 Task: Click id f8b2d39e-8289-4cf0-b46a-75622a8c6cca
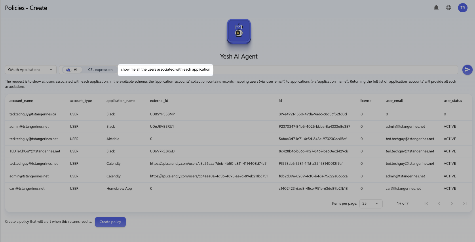(x=313, y=176)
